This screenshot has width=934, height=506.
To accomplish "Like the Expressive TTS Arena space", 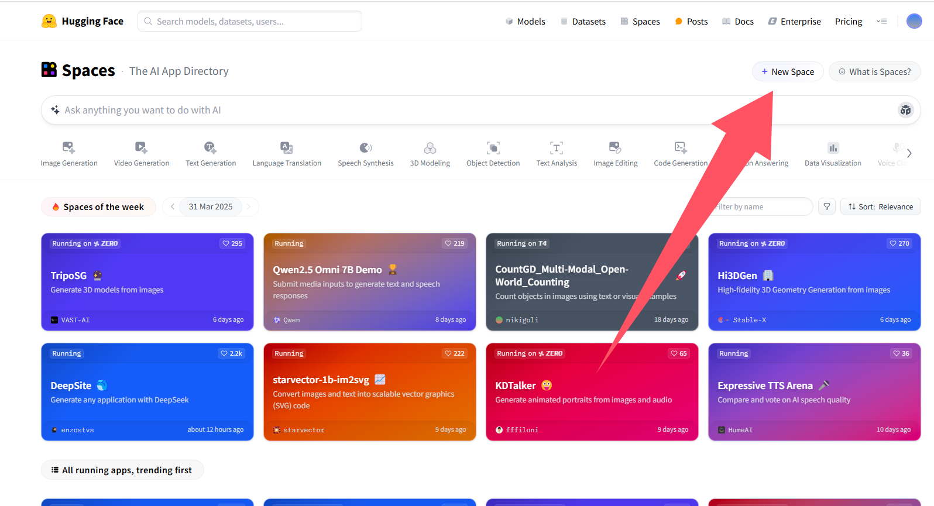I will pos(901,353).
